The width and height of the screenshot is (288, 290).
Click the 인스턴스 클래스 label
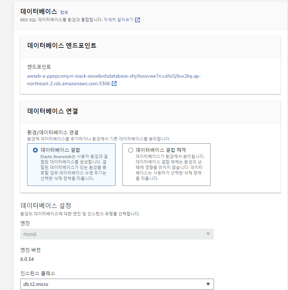(38, 273)
